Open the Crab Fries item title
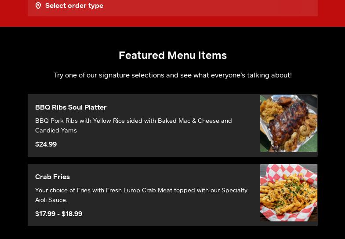The image size is (345, 239). [53, 177]
